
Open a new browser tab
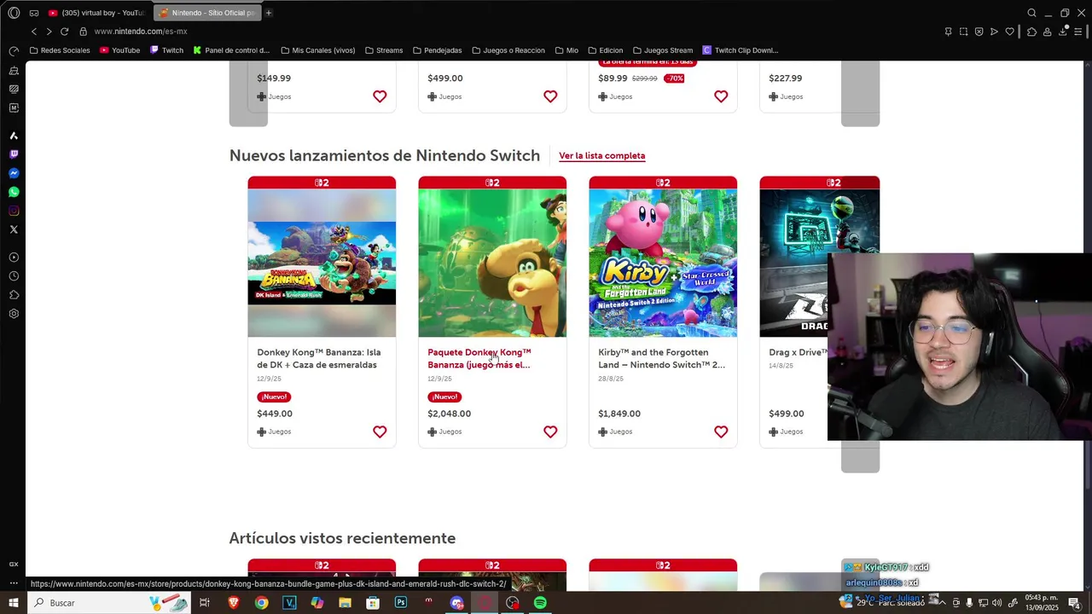tap(268, 13)
